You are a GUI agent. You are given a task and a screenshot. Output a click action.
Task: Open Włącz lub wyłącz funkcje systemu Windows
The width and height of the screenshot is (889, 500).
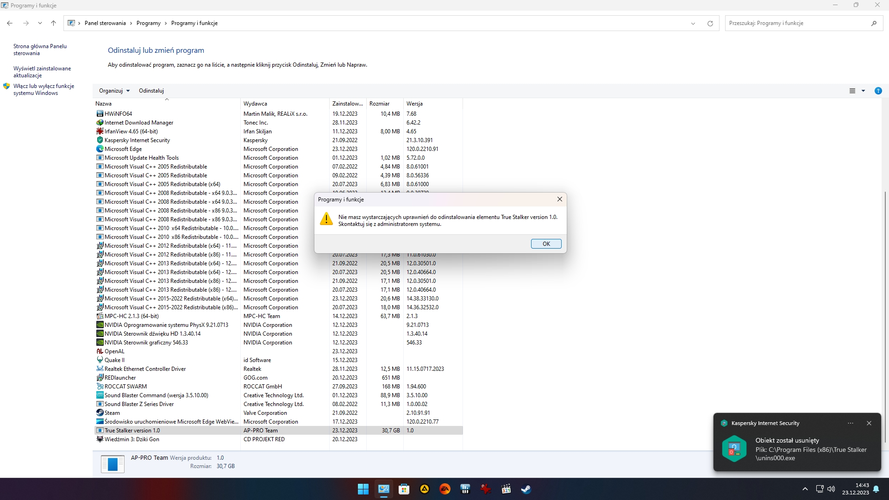44,89
